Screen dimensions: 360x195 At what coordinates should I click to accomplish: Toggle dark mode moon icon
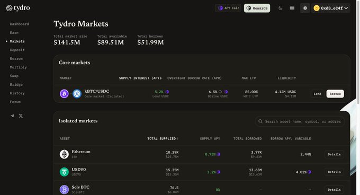coord(281,8)
